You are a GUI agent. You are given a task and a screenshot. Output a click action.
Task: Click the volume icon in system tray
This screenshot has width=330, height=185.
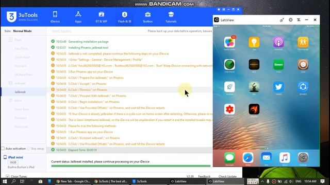291,181
